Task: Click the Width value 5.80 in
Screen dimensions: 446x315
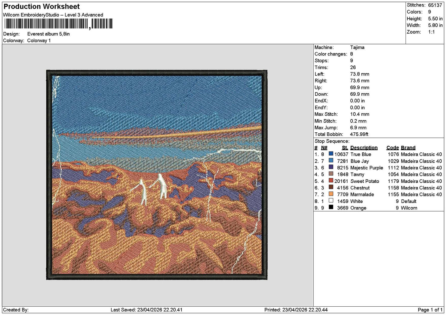Action: tap(435, 25)
